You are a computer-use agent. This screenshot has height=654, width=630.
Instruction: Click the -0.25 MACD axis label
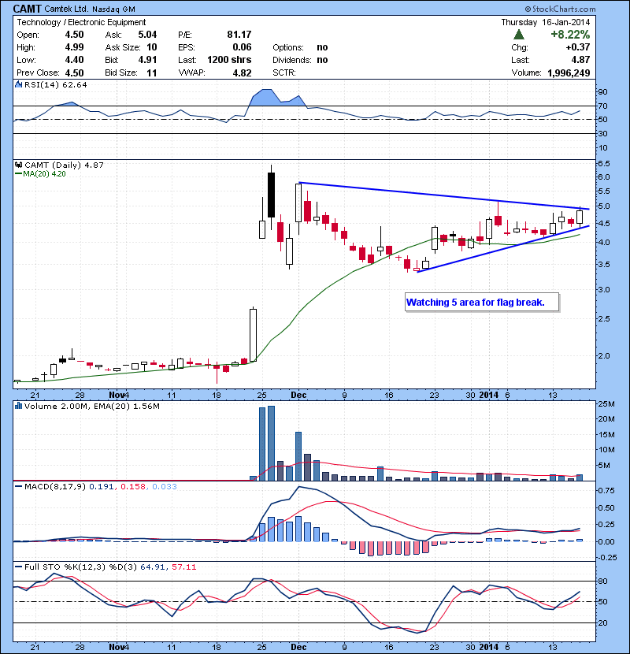click(x=607, y=557)
